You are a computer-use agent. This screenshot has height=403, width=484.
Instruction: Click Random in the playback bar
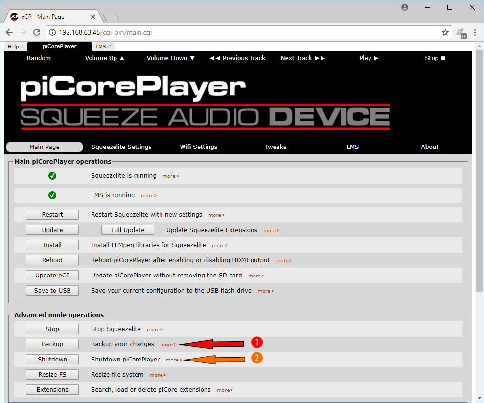[x=39, y=58]
